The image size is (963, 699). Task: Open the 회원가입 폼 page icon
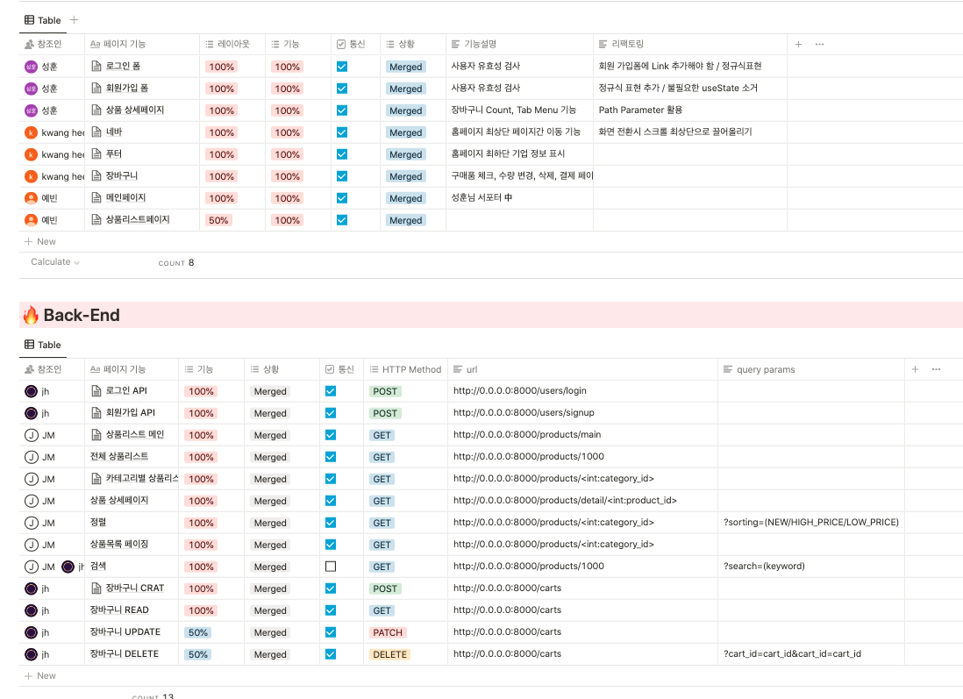[96, 88]
